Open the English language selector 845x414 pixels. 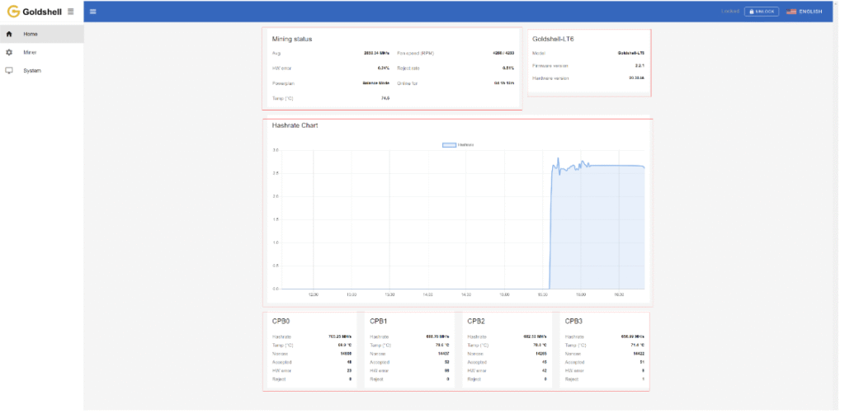tap(810, 12)
